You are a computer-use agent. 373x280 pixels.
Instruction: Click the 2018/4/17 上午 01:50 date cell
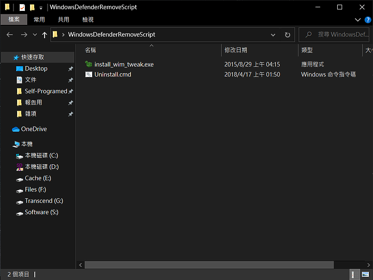click(252, 74)
